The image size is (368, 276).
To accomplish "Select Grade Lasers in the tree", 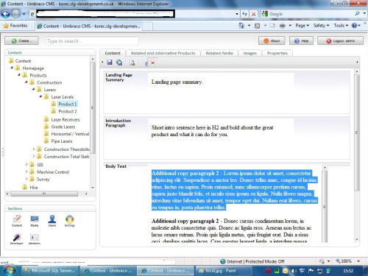I will tap(63, 127).
